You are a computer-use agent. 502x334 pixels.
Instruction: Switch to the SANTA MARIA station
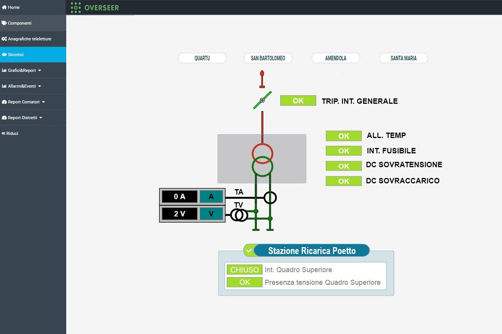tap(404, 58)
